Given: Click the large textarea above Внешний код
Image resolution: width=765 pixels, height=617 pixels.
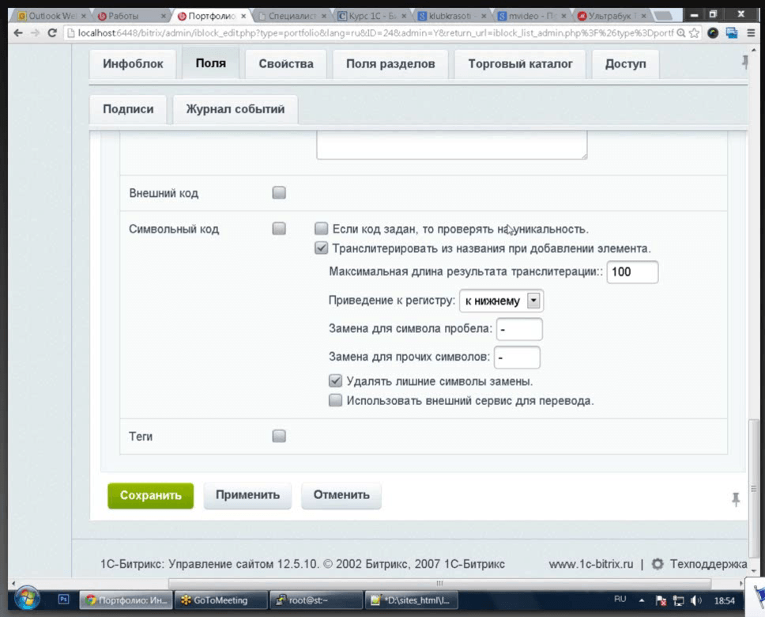Looking at the screenshot, I should 452,145.
